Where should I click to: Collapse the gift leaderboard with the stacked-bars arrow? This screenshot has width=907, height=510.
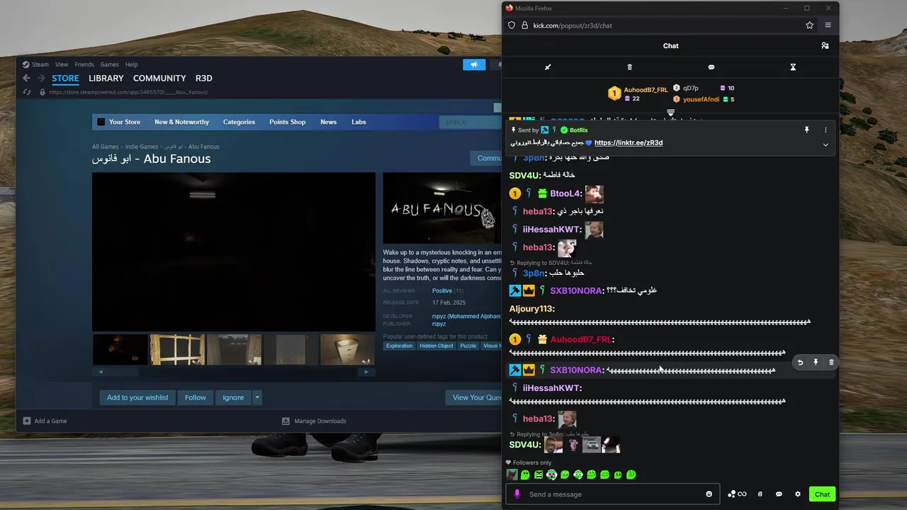pos(670,113)
